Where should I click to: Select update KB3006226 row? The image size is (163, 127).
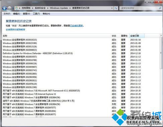[81, 63]
